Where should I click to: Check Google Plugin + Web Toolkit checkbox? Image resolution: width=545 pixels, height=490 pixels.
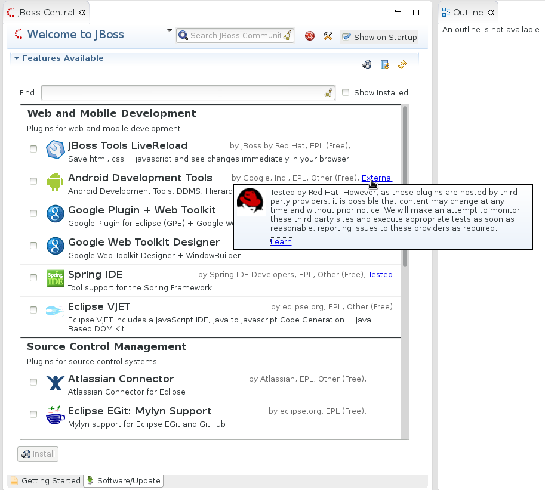tap(33, 213)
